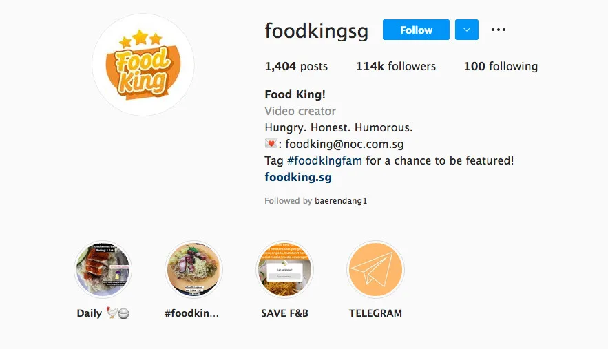Click the love letter envelope emoji

(271, 144)
